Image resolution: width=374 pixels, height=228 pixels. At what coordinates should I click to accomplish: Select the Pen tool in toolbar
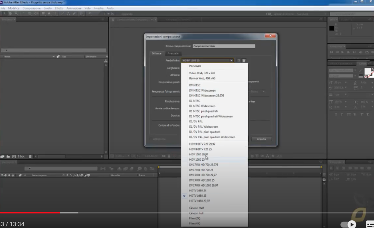(49, 14)
